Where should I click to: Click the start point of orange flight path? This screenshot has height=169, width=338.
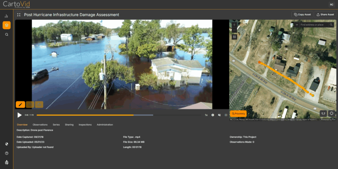coord(260,62)
